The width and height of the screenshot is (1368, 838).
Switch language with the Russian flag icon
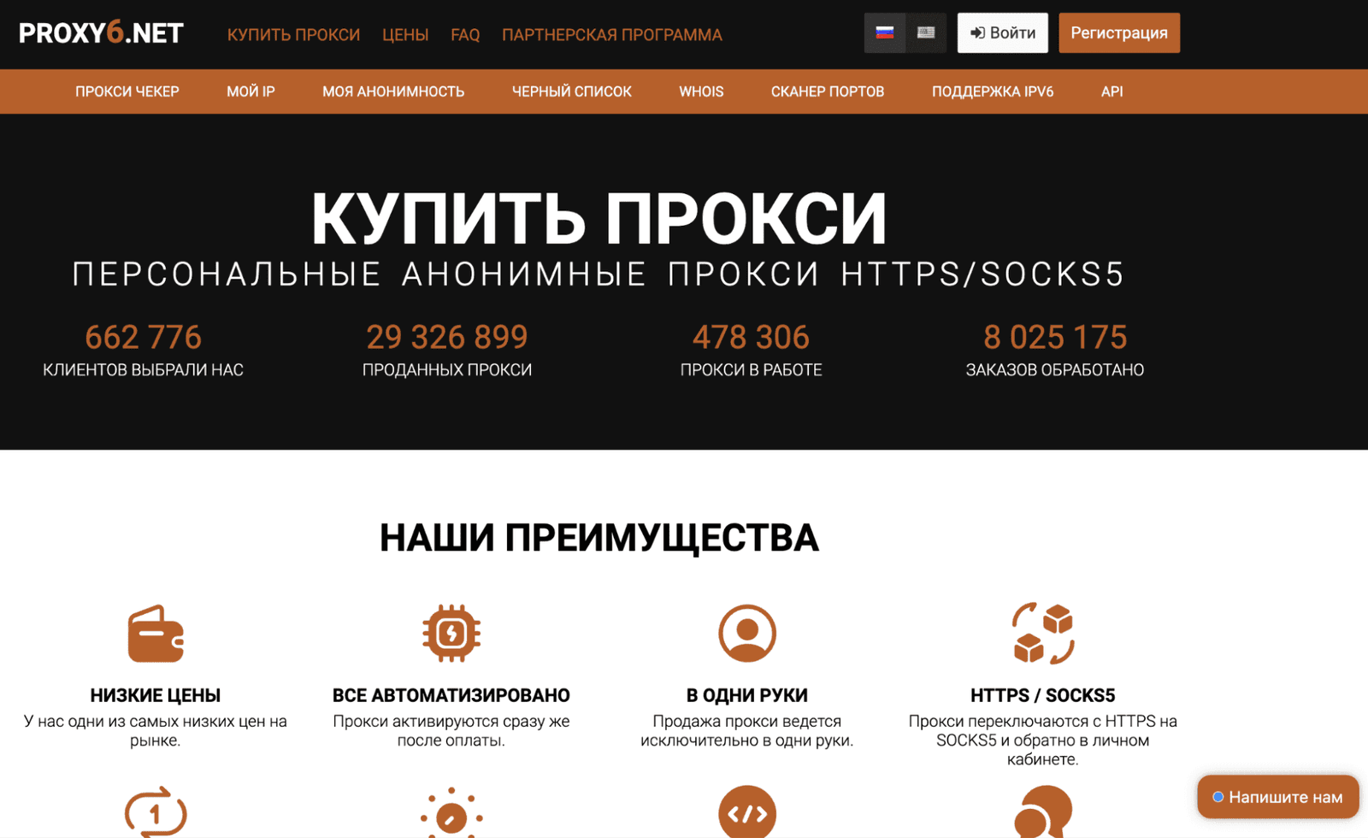point(885,33)
